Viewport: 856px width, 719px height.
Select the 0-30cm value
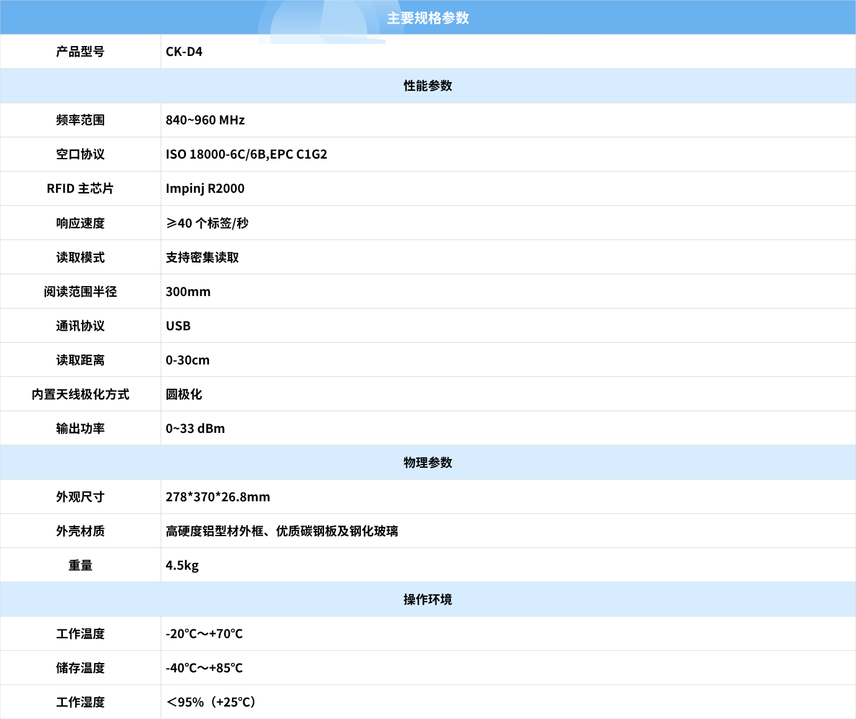(187, 359)
